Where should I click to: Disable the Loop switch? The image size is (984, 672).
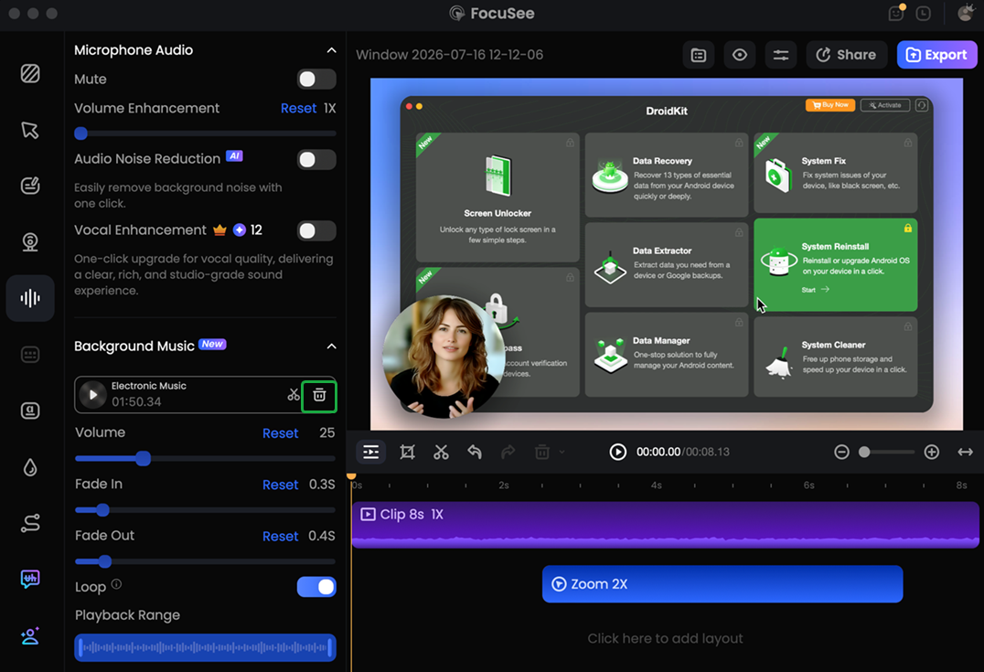[x=316, y=587]
